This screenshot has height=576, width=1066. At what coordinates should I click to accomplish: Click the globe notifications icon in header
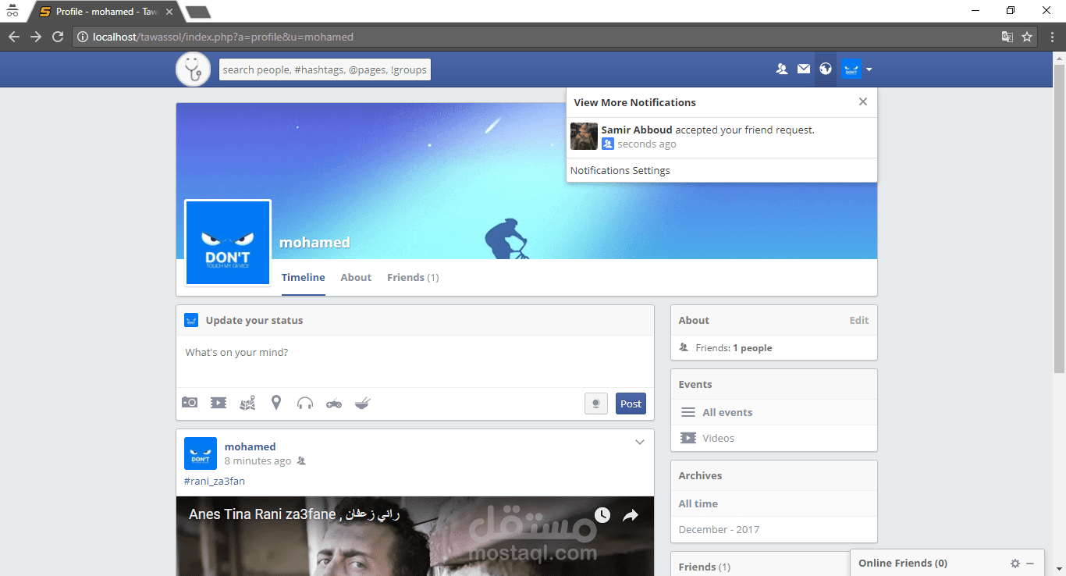(x=826, y=69)
